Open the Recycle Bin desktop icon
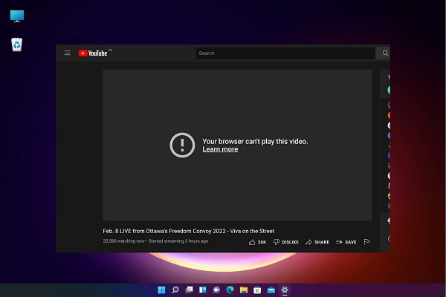This screenshot has width=446, height=297. [17, 45]
